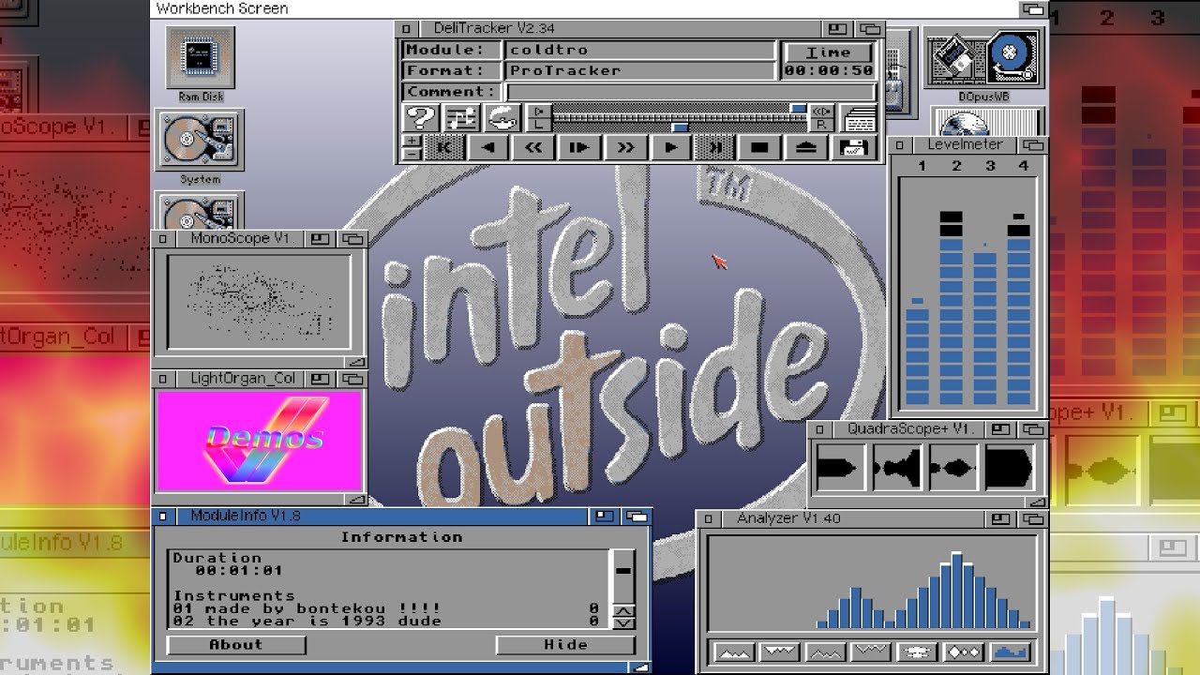Click the Time button in DeliTracker
The width and height of the screenshot is (1200, 675).
click(829, 52)
